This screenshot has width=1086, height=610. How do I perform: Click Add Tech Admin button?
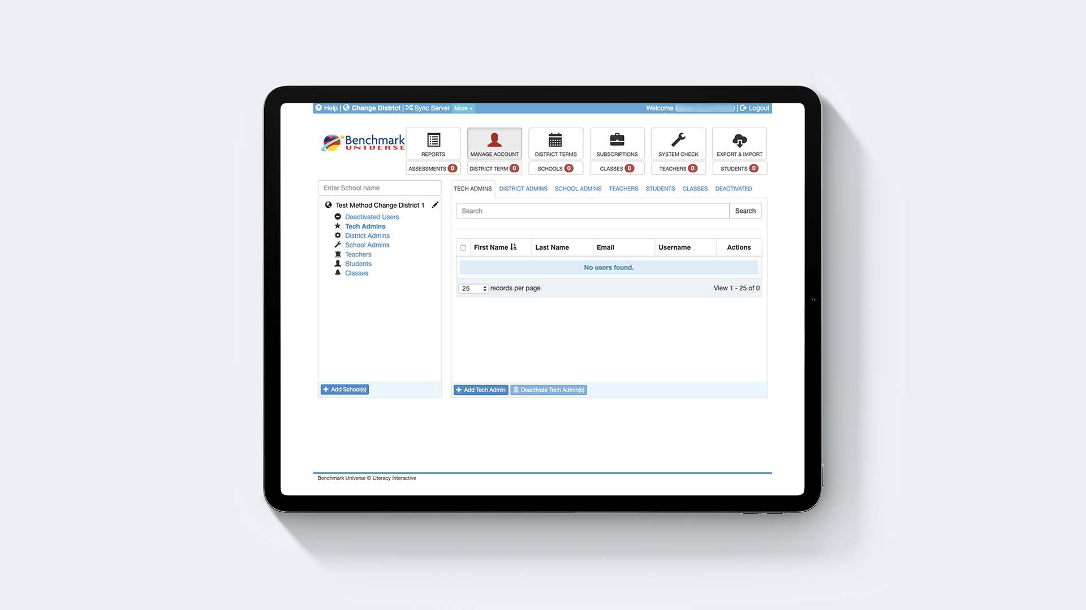click(480, 390)
